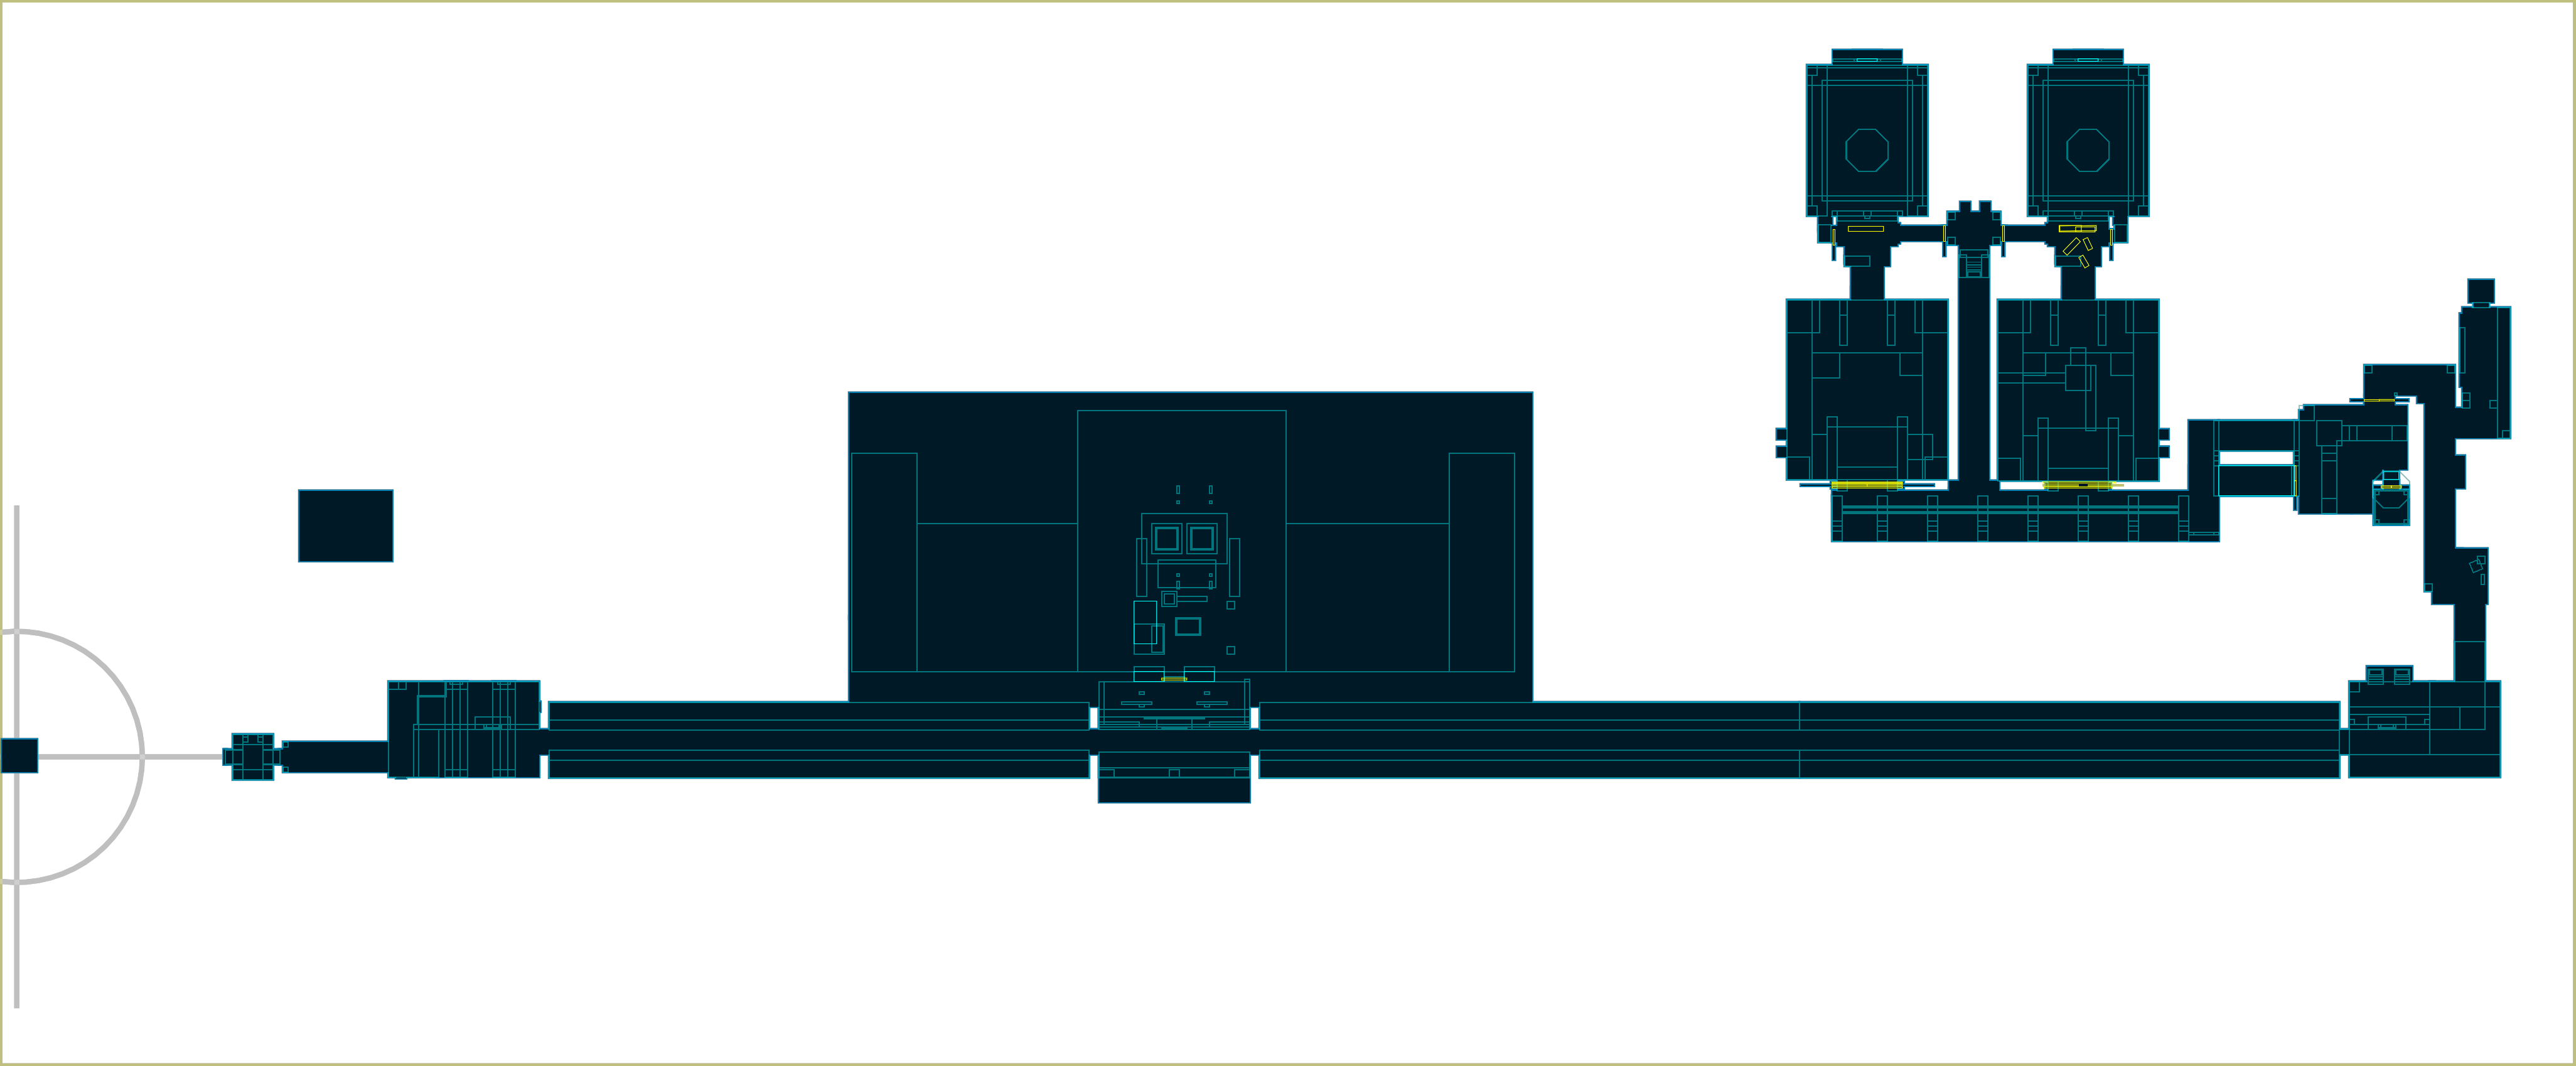Click the yellow bar below the top-left chamber

(1865, 229)
